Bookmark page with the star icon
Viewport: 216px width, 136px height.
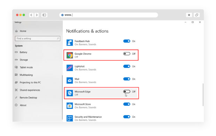pos(189,15)
